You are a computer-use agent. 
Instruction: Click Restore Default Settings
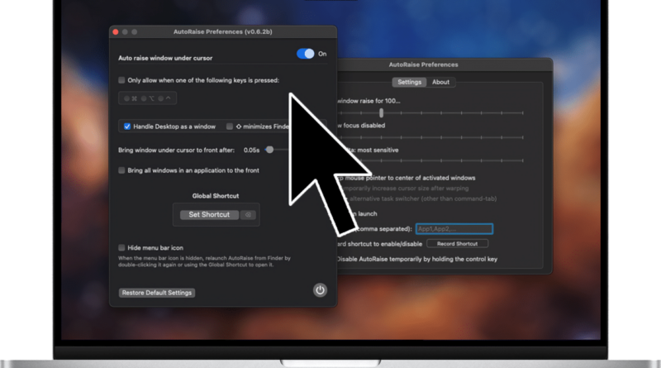[157, 293]
